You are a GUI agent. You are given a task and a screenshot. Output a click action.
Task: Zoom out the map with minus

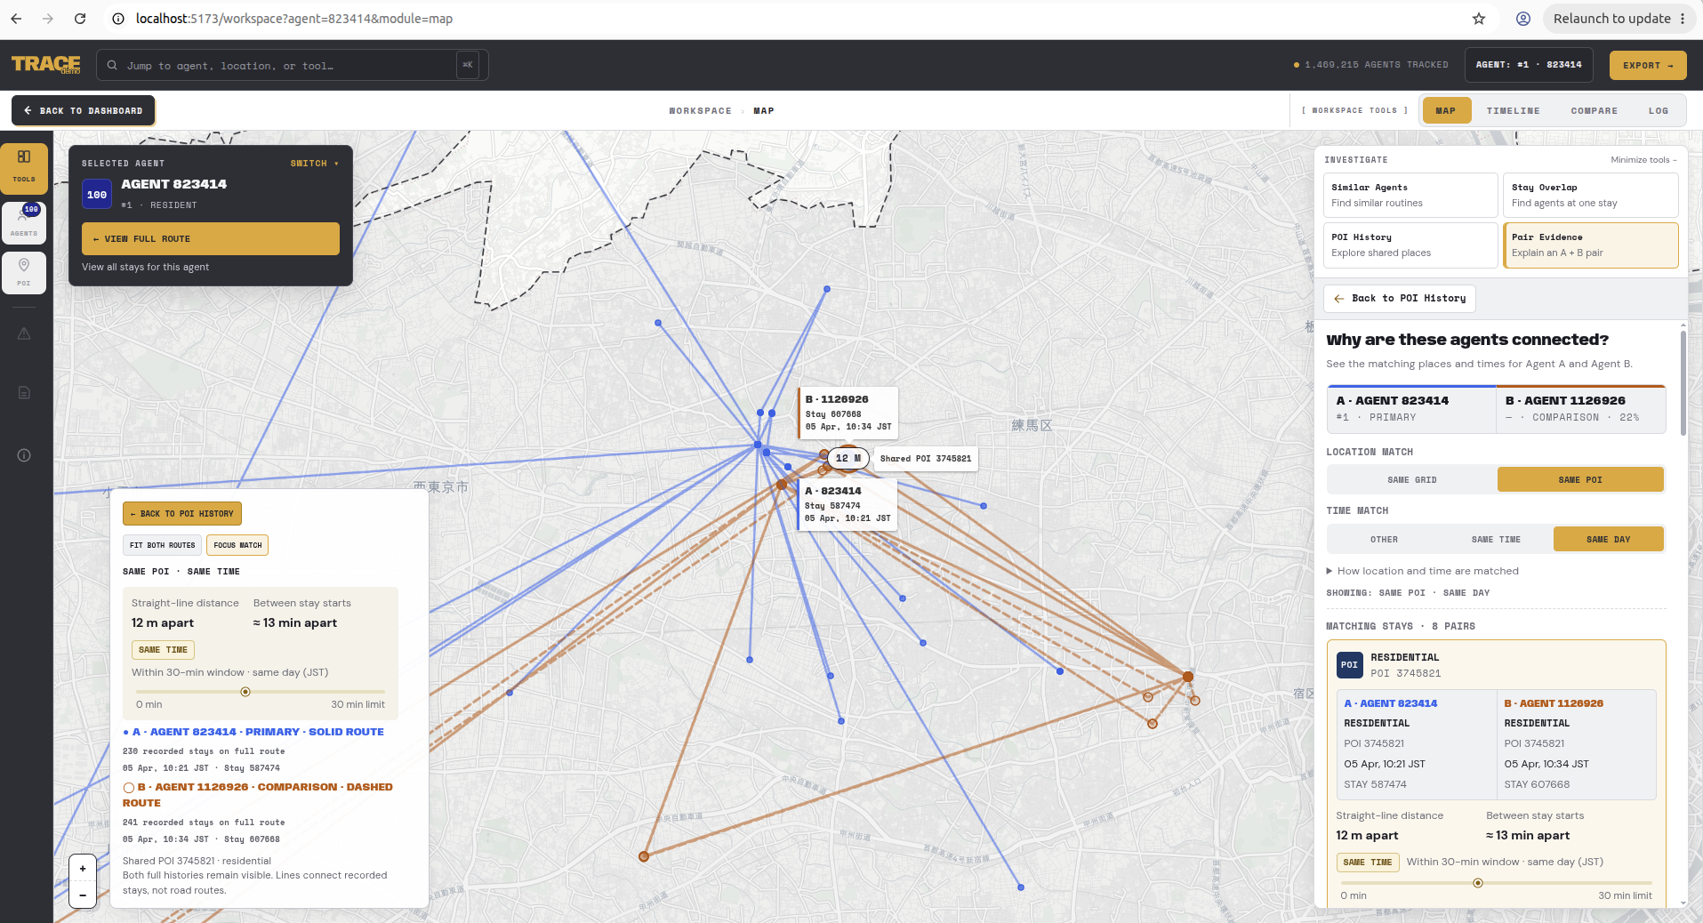click(83, 895)
